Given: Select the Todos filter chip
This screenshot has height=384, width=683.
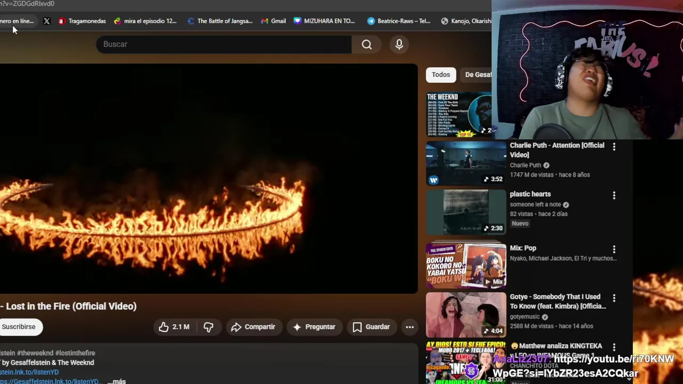Looking at the screenshot, I should point(441,75).
